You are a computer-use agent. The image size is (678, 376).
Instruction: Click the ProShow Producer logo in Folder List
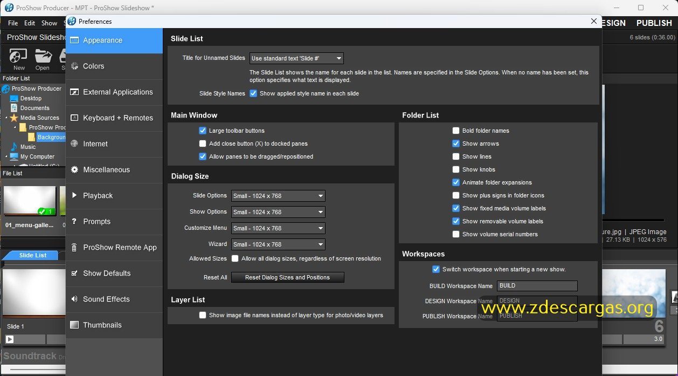(6, 88)
